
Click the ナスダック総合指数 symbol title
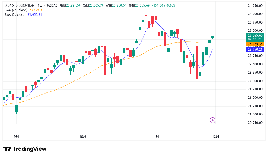click(x=19, y=5)
